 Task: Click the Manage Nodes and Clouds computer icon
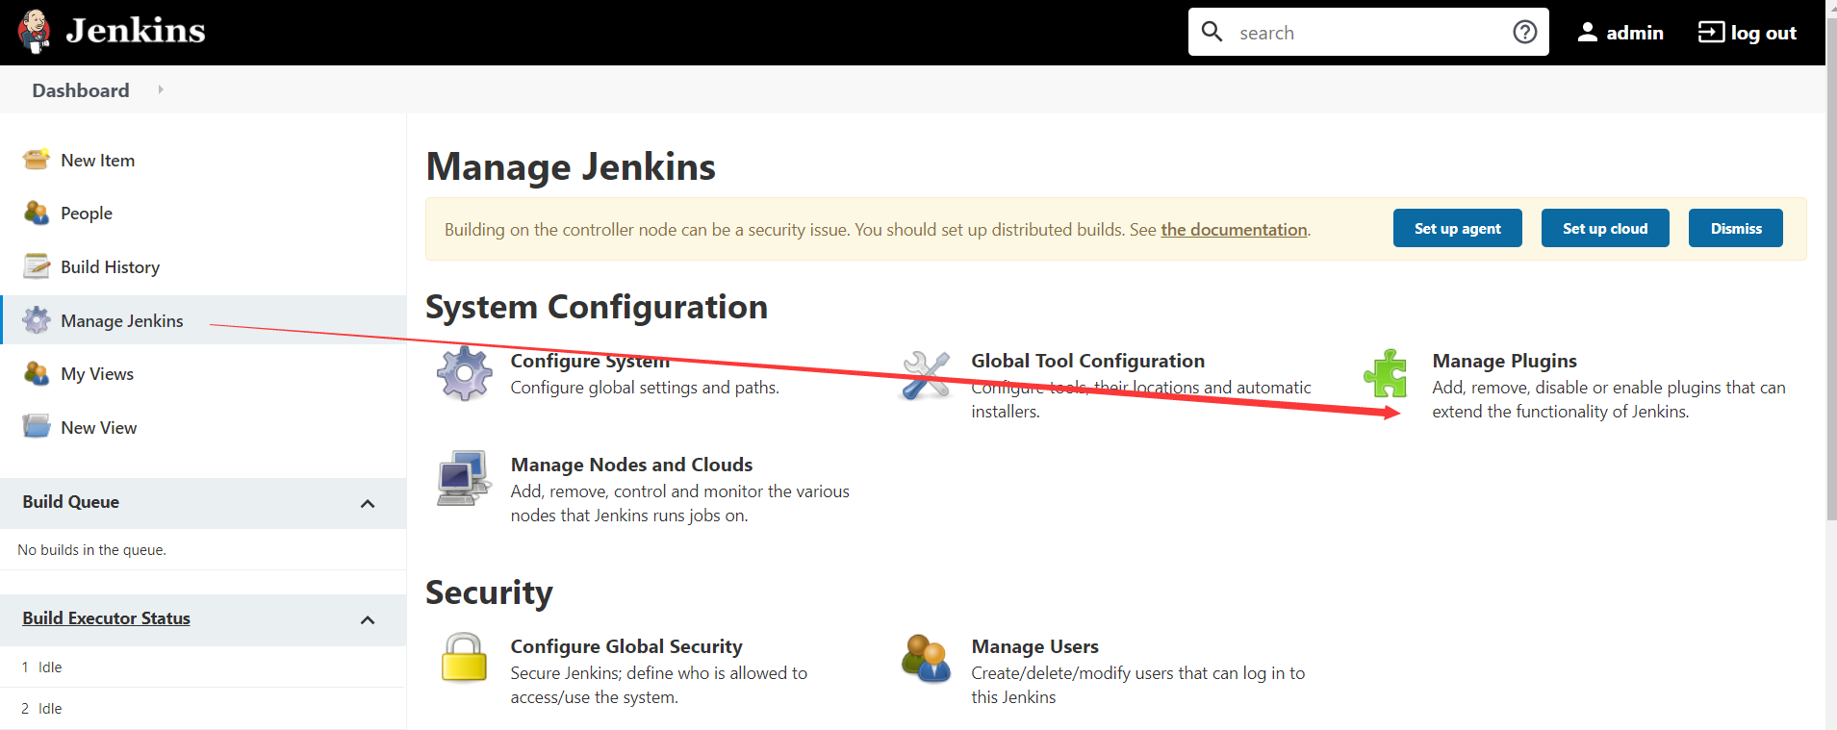coord(465,478)
